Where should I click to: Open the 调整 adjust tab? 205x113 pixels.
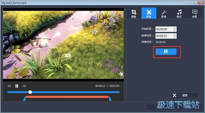134,13
